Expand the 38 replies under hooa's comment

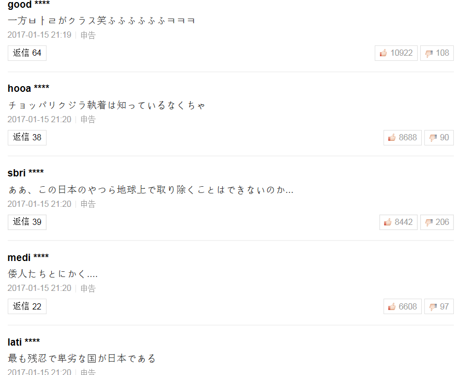tap(27, 138)
